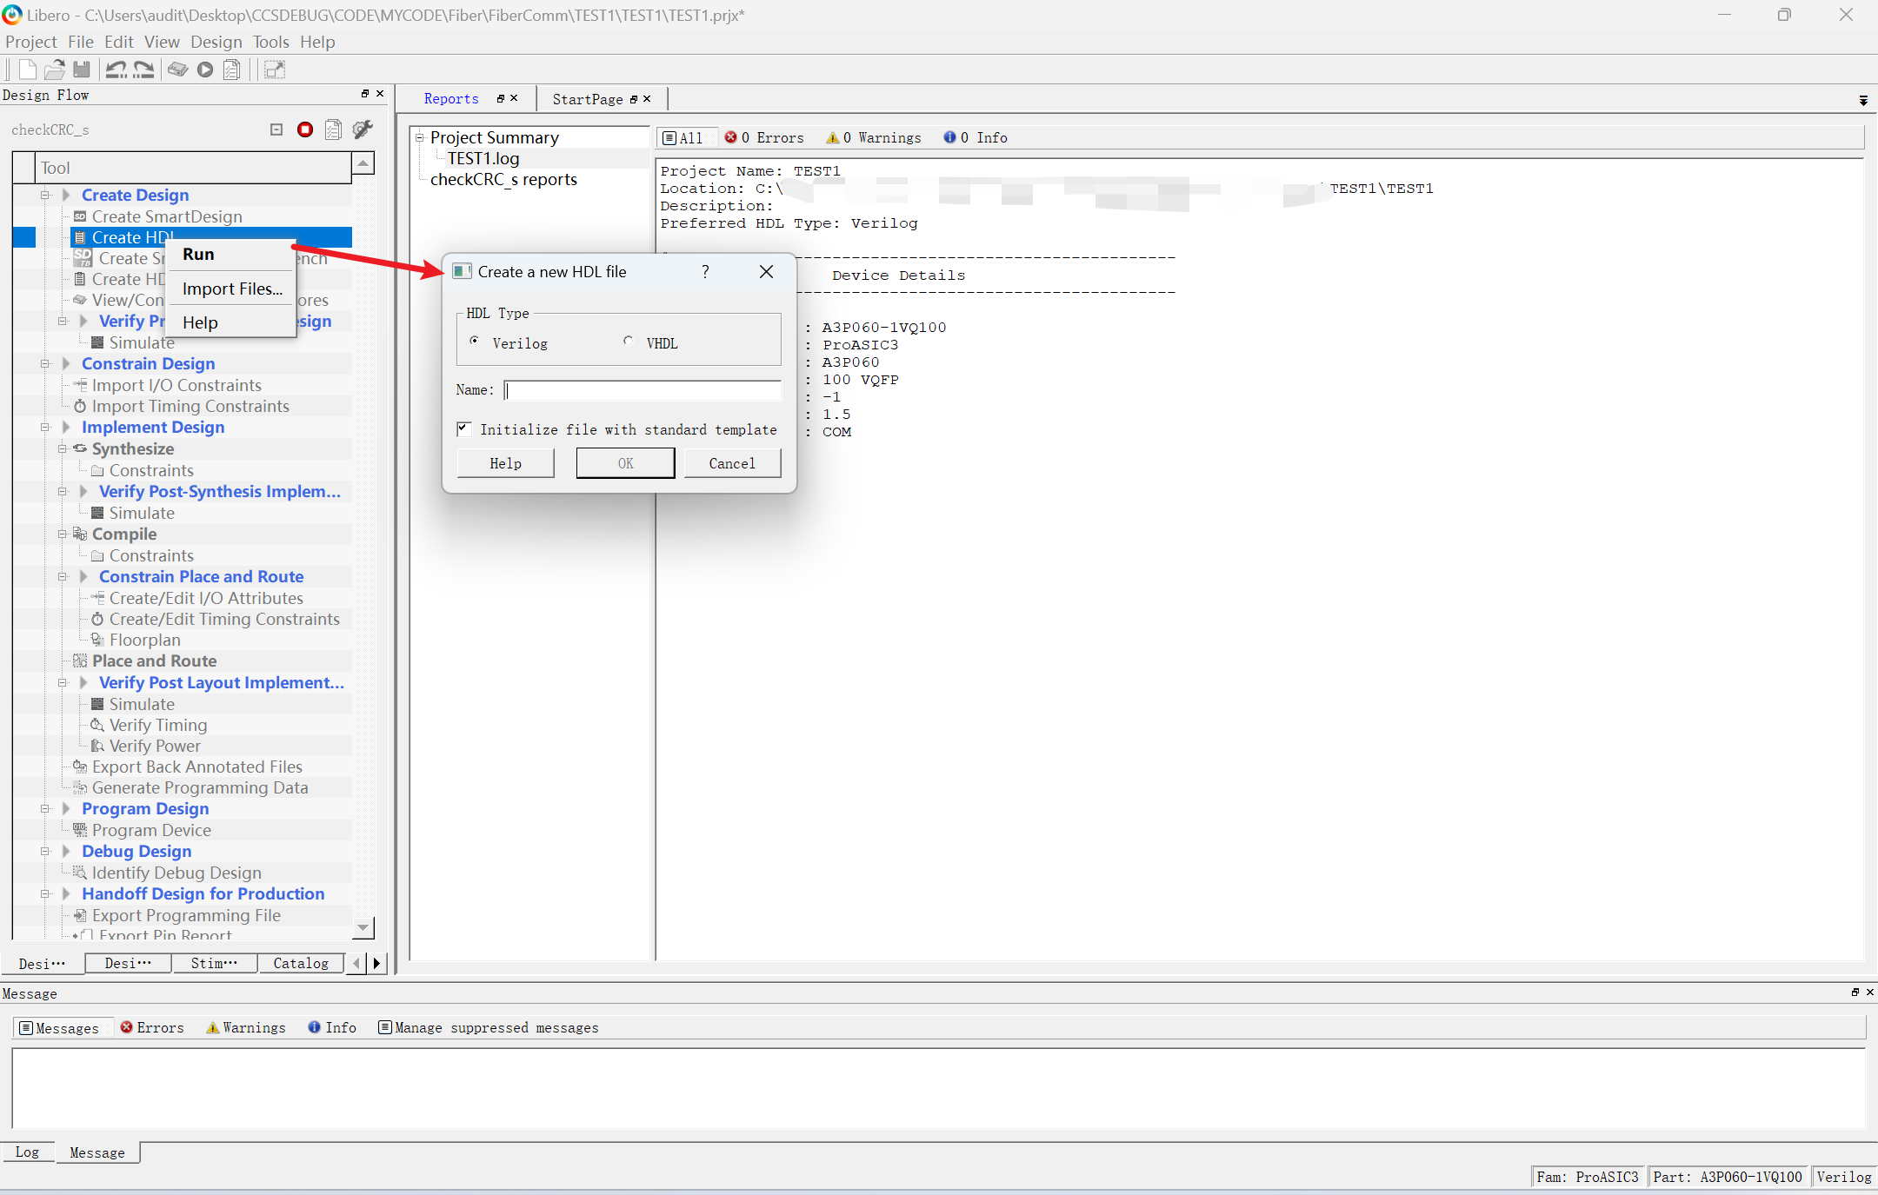This screenshot has width=1878, height=1195.
Task: Click the wrench and gear configuration icon
Action: [363, 129]
